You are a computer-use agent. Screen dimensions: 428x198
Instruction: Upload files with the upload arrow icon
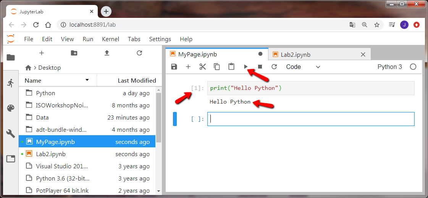[x=107, y=53]
